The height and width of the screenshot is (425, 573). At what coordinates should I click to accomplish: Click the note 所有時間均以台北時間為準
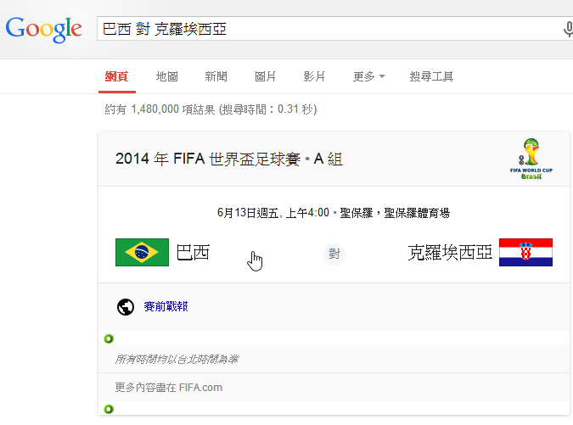pos(177,360)
